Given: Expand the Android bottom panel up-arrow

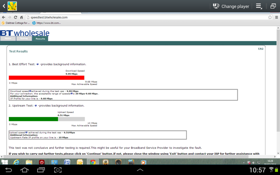Looking at the screenshot, I should pos(140,170).
